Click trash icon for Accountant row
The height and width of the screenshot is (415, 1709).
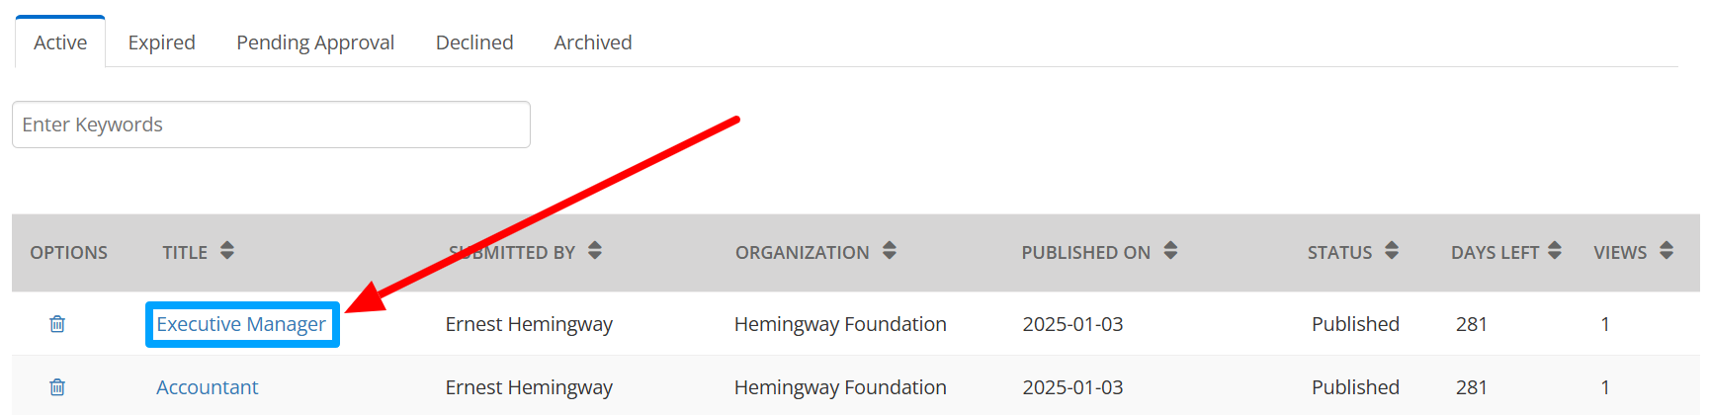click(x=57, y=387)
